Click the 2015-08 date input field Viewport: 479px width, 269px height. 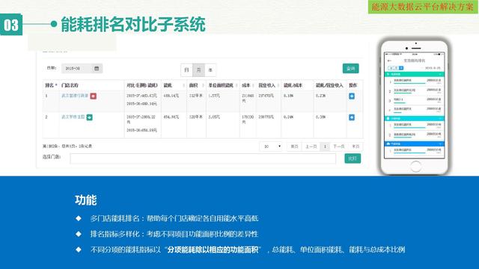coord(82,68)
